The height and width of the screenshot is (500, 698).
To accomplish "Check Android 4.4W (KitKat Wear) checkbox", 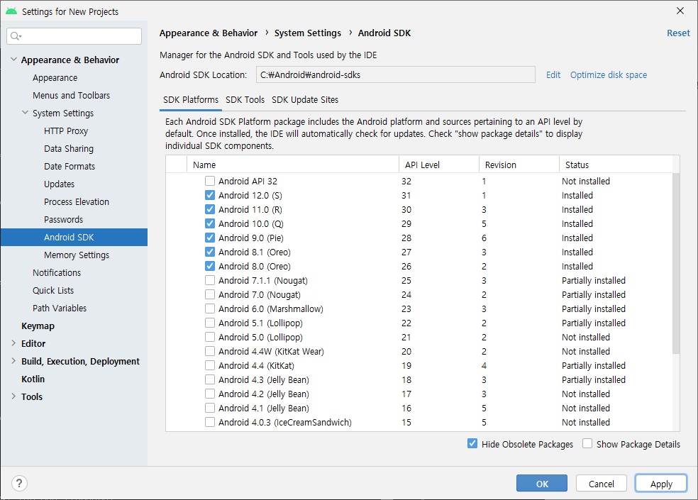I will coord(210,351).
